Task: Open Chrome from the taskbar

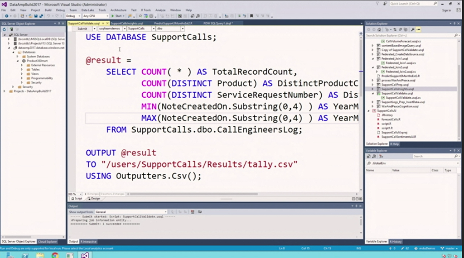Action: [x=55, y=255]
